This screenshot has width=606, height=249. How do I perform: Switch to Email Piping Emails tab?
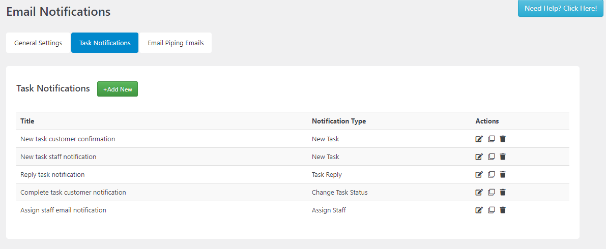point(176,43)
